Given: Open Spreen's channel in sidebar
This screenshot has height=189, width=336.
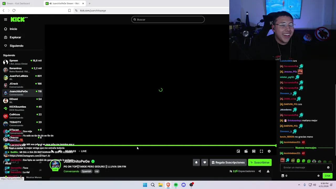Looking at the screenshot, I should point(22,62).
